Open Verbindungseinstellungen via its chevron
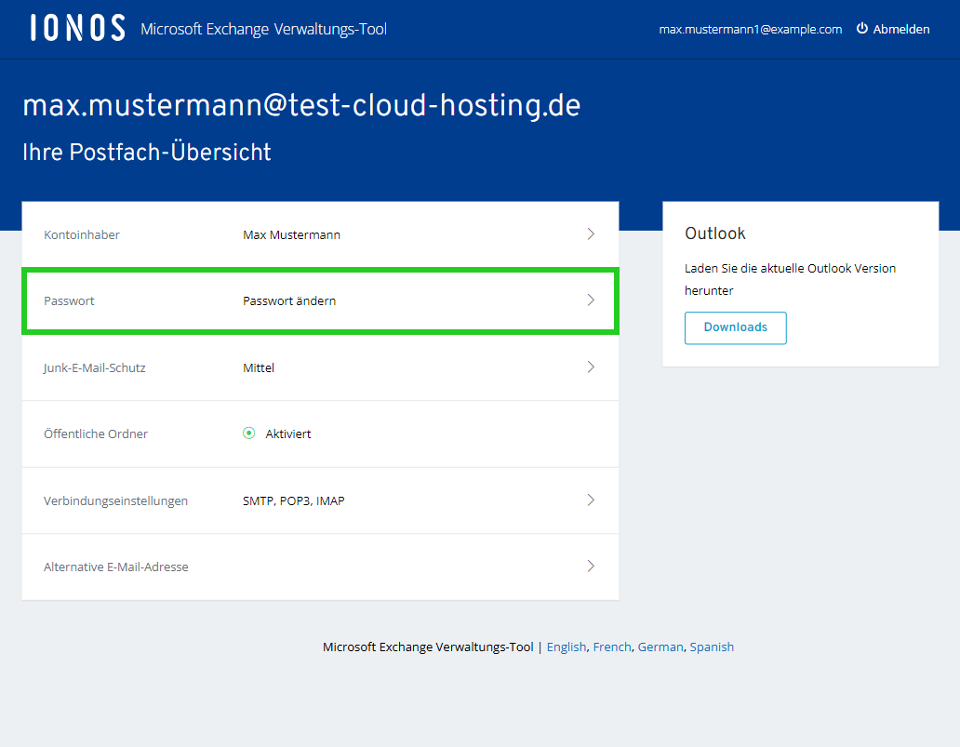The height and width of the screenshot is (747, 960). (591, 500)
